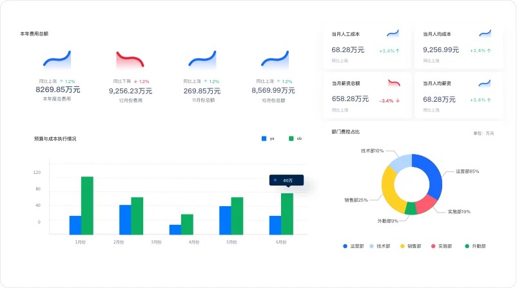Click the 269.85万元 November value
Screen dimensions: 517x288
(x=202, y=91)
